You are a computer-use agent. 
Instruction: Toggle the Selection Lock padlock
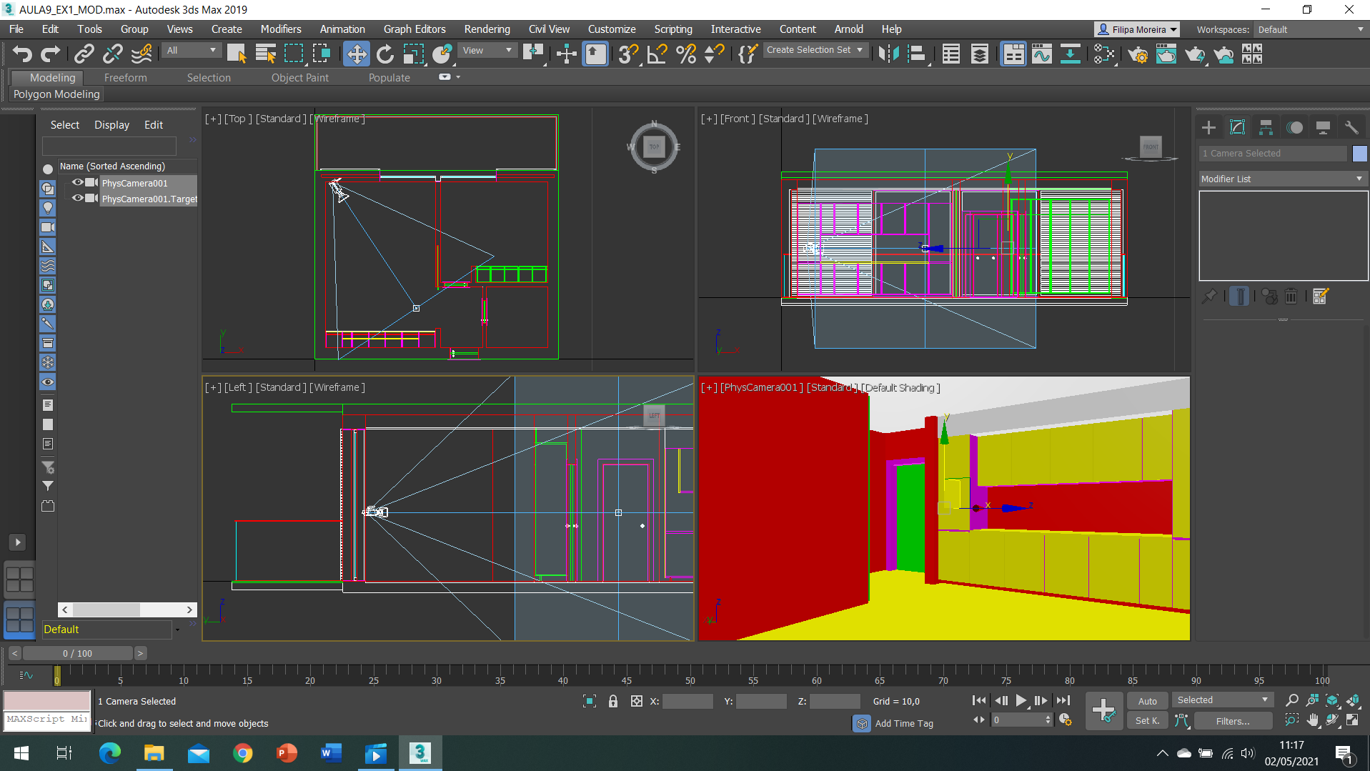coord(612,702)
